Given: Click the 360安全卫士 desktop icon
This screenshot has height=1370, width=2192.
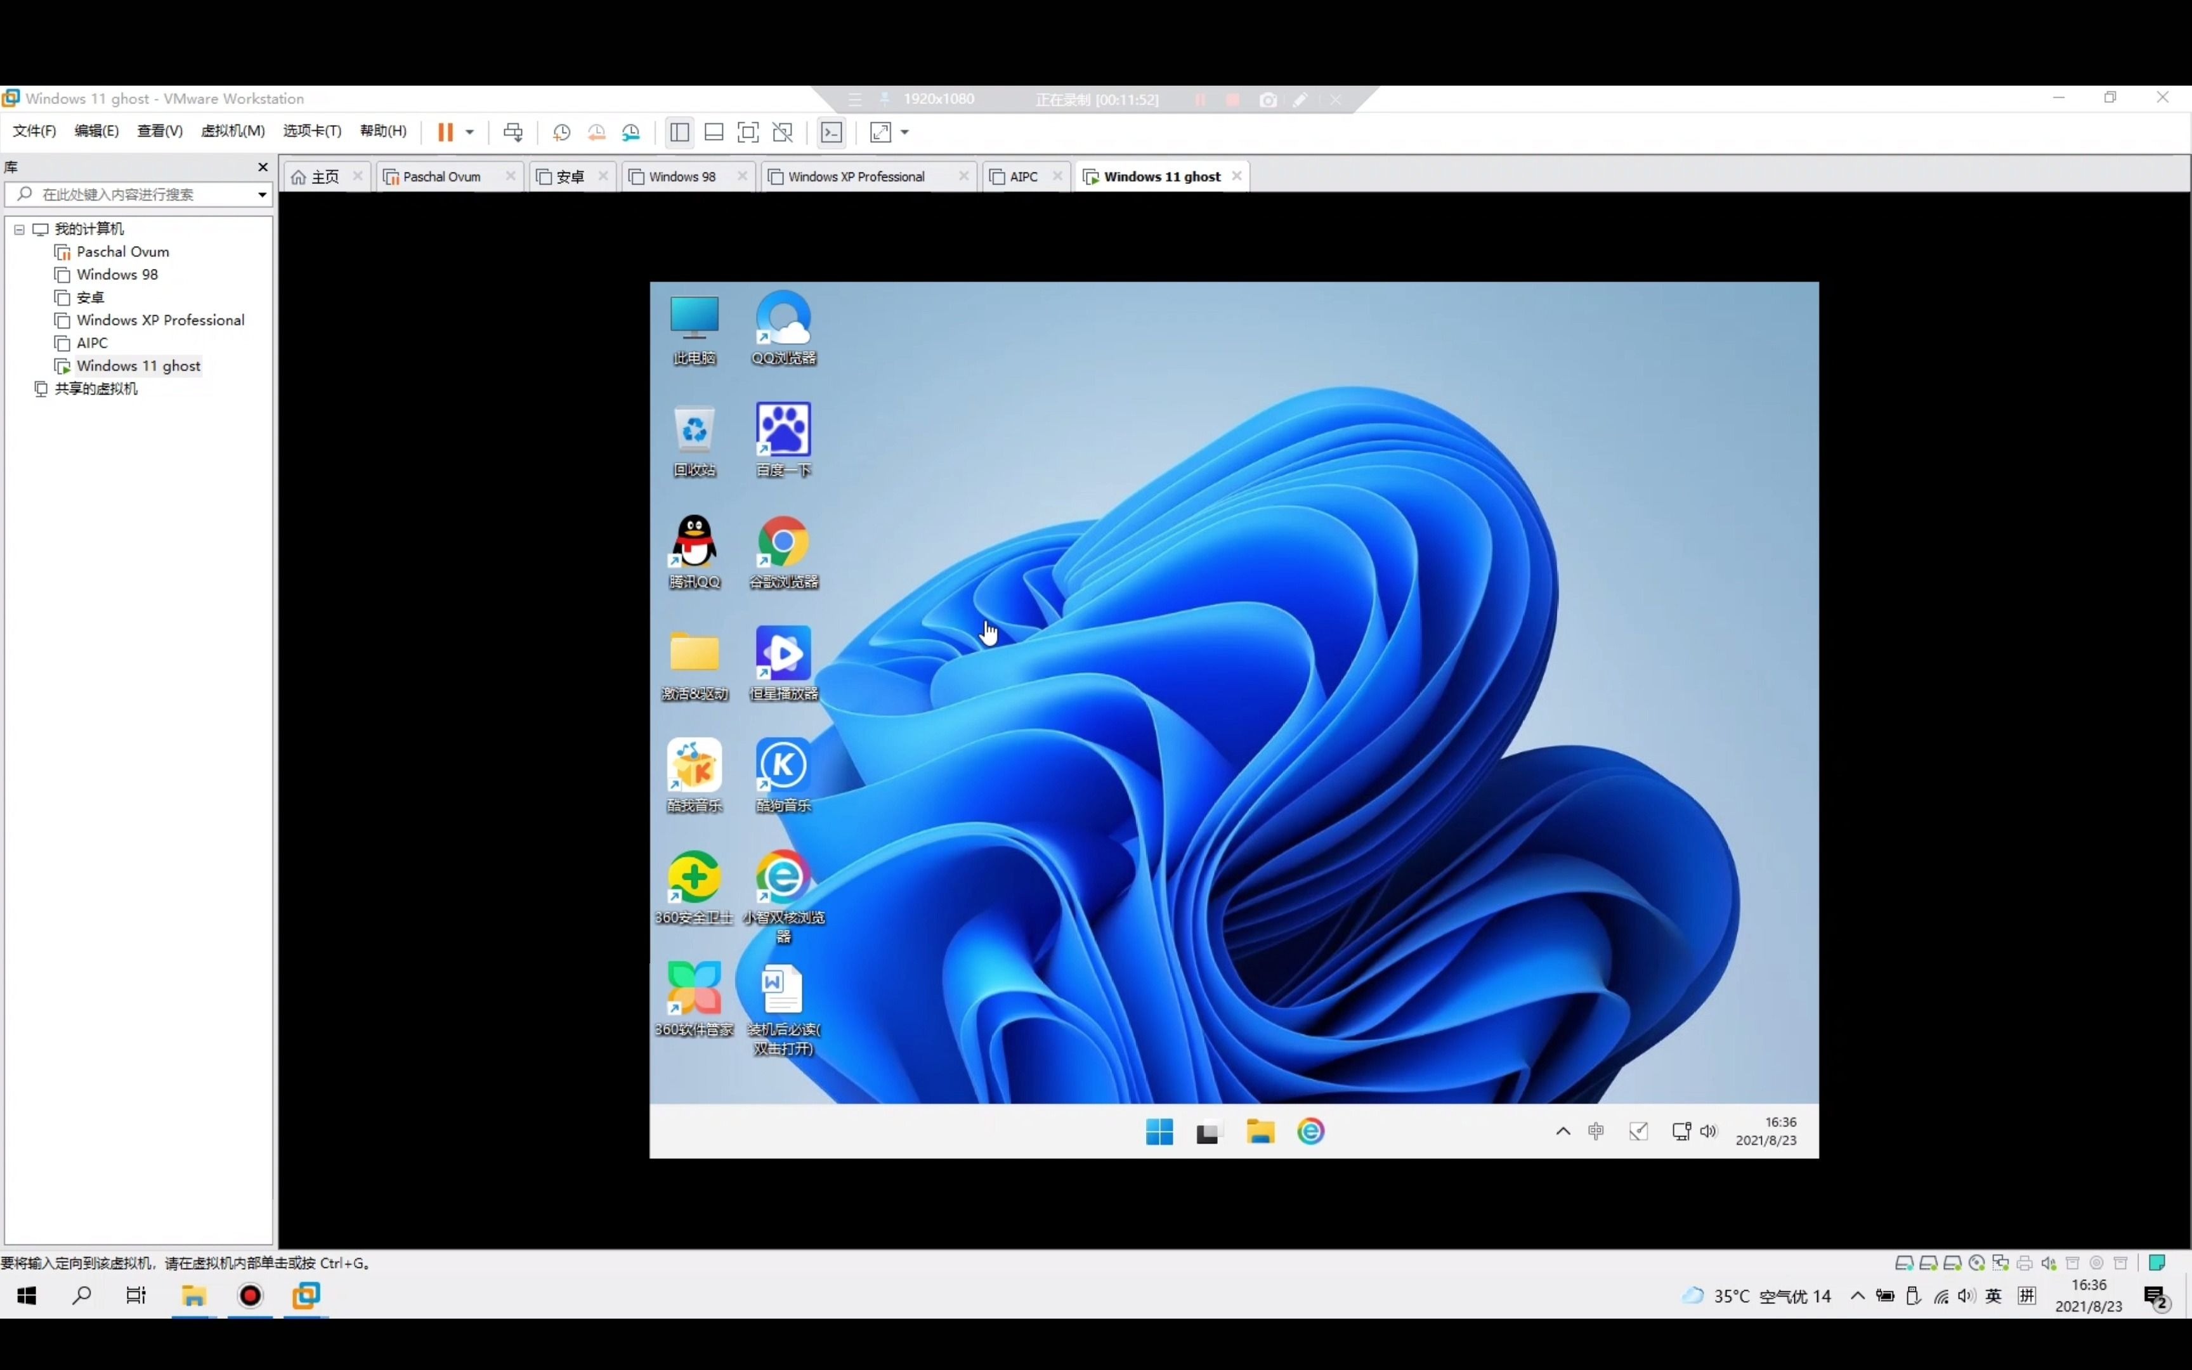Looking at the screenshot, I should point(695,888).
